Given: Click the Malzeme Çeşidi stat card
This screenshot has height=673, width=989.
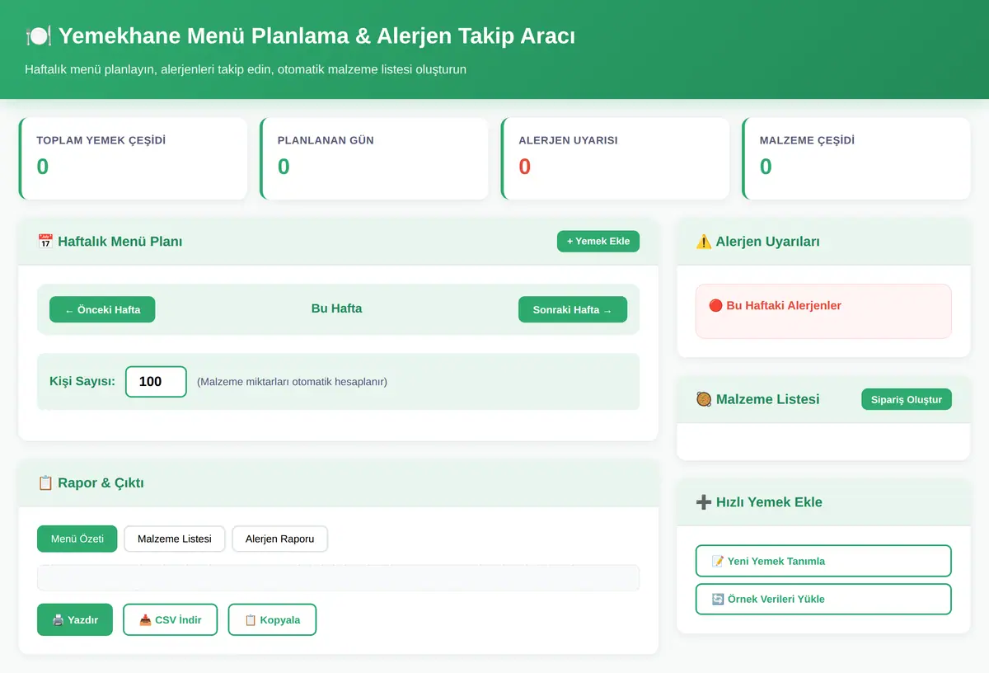Looking at the screenshot, I should coord(856,158).
